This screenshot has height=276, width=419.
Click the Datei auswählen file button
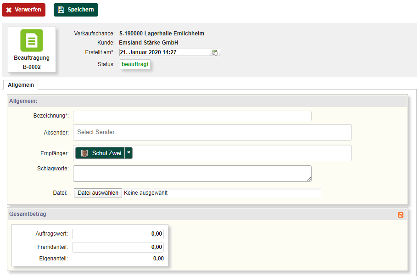[98, 193]
